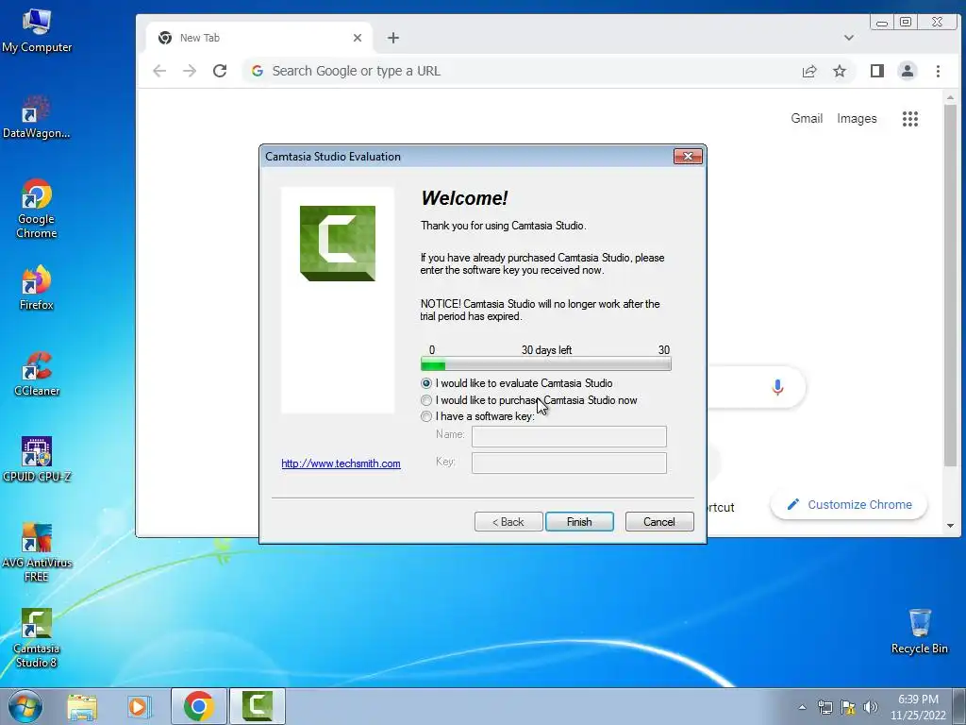Click the volume speaker tray icon
The image size is (966, 725).
(x=870, y=707)
